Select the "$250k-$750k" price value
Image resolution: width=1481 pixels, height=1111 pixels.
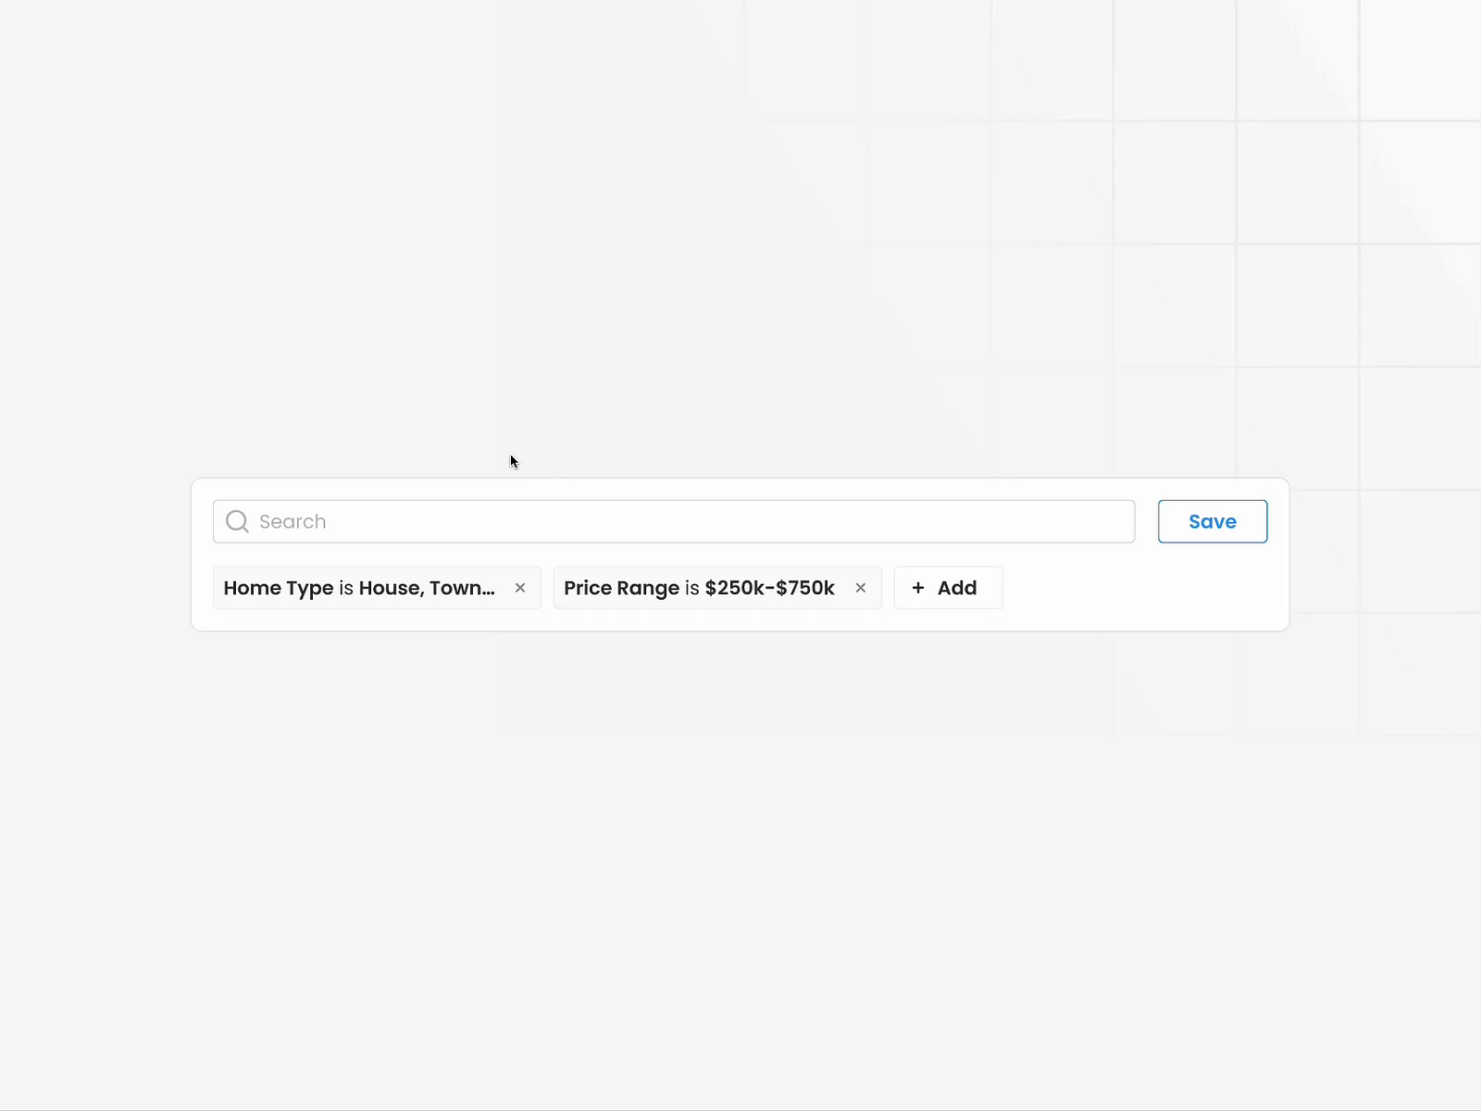click(x=769, y=588)
